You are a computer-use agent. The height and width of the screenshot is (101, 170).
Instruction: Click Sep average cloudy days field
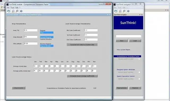point(78,66)
